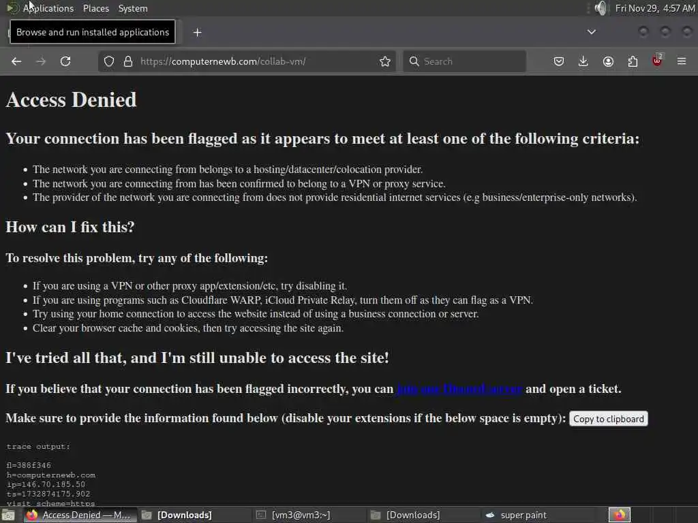Open the Places menu

96,8
